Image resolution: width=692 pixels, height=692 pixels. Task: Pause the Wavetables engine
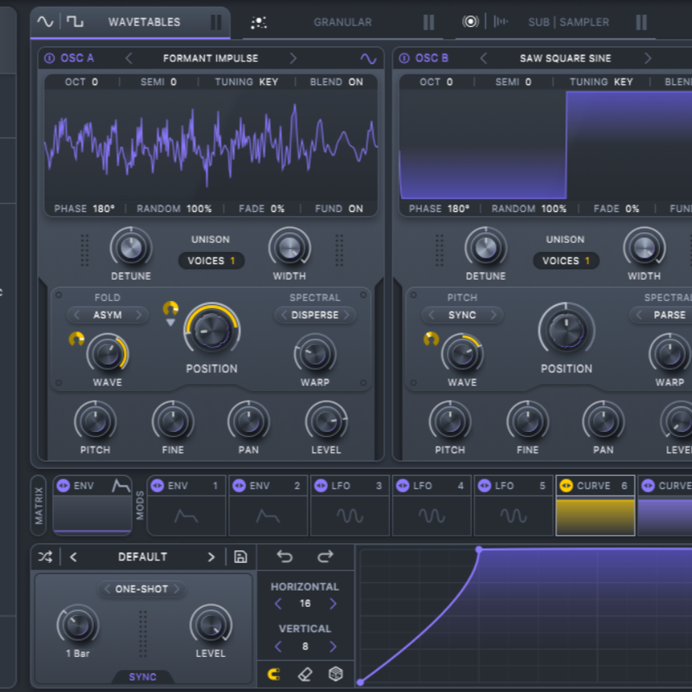(216, 22)
